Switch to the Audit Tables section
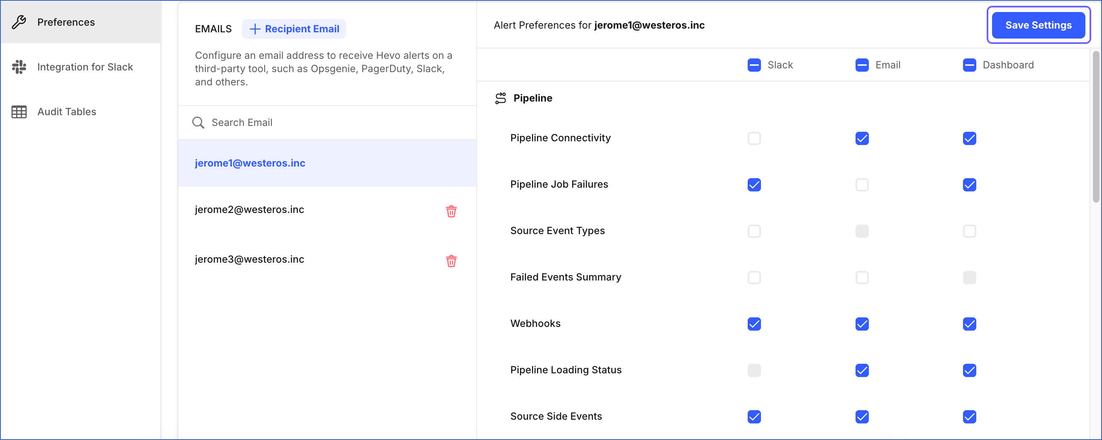This screenshot has height=440, width=1102. pos(66,112)
